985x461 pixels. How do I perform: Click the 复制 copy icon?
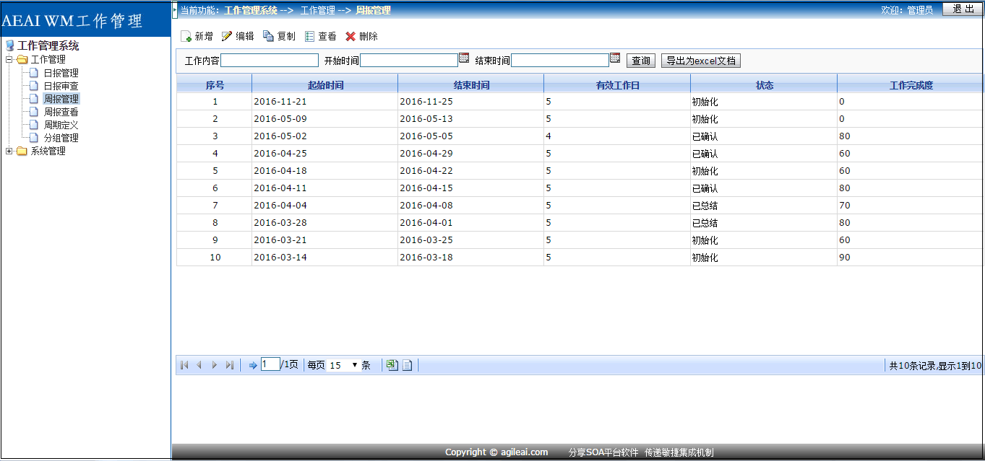[268, 36]
